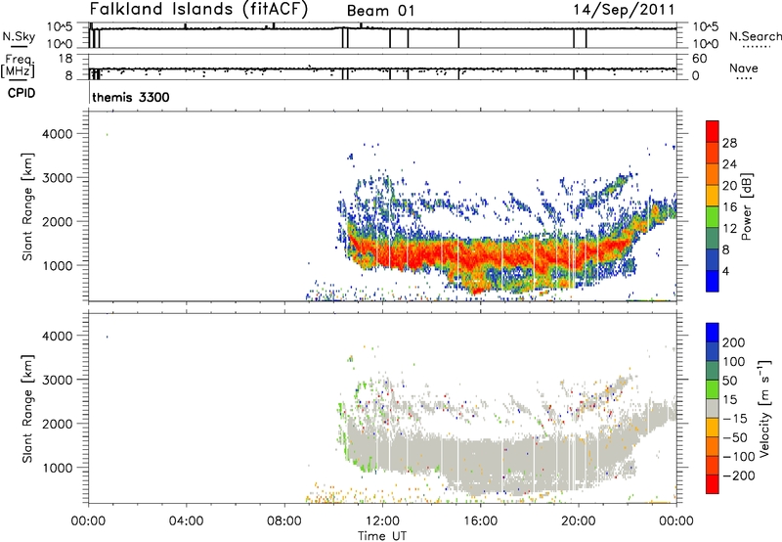Click the '200' velocity colorbar tick
The height and width of the screenshot is (542, 782).
(x=734, y=342)
